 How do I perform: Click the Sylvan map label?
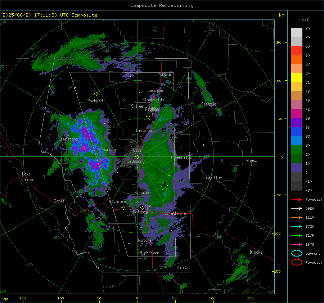(138, 106)
